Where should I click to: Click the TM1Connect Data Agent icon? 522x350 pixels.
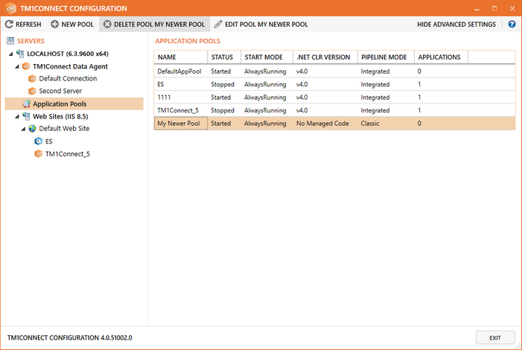tap(26, 66)
